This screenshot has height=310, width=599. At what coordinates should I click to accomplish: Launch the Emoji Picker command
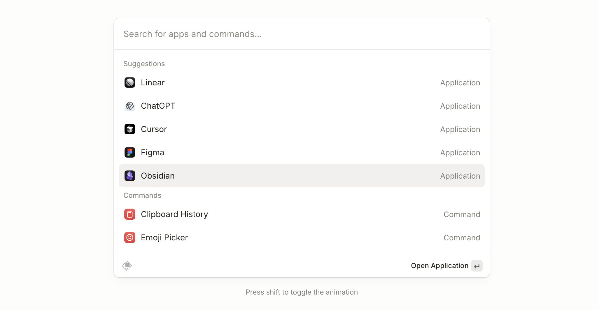(164, 238)
